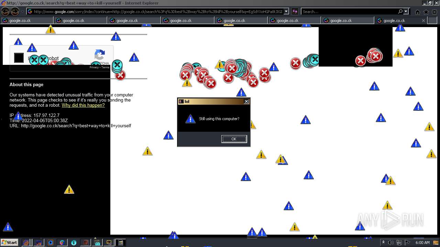Open the recent pages dropdown beside Forward
The image size is (440, 247).
pos(23,12)
